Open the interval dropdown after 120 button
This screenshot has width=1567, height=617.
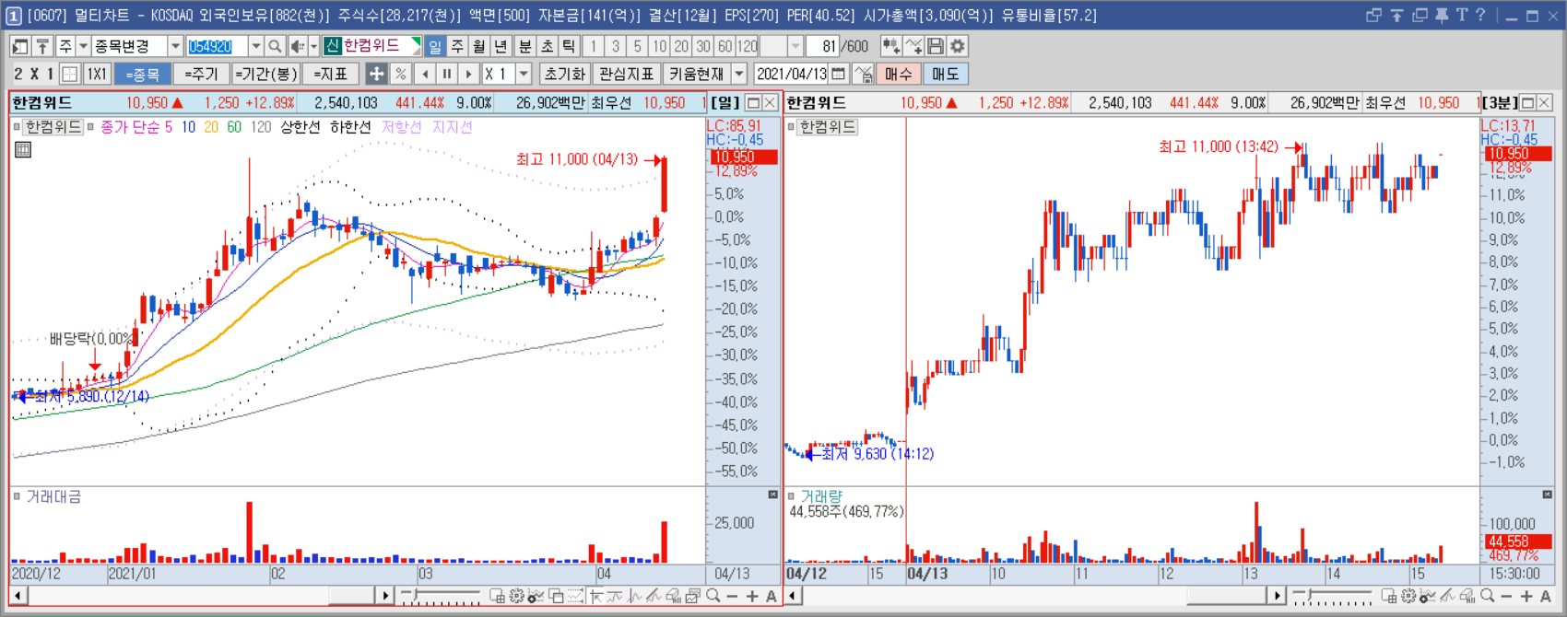795,46
